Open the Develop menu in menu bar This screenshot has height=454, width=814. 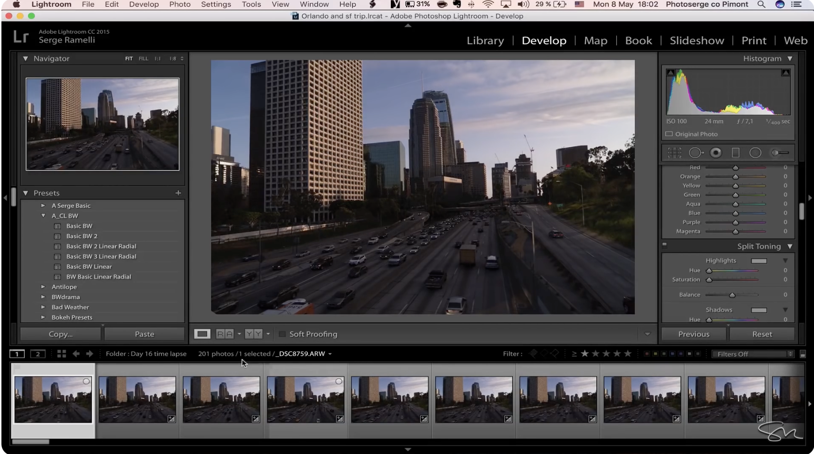pos(143,4)
